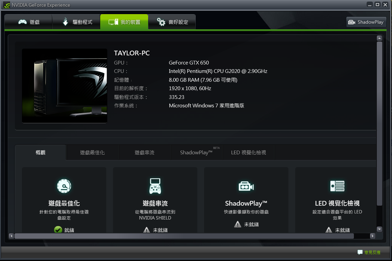
Task: Click the ShadowPlay™ card title
Action: tap(246, 203)
